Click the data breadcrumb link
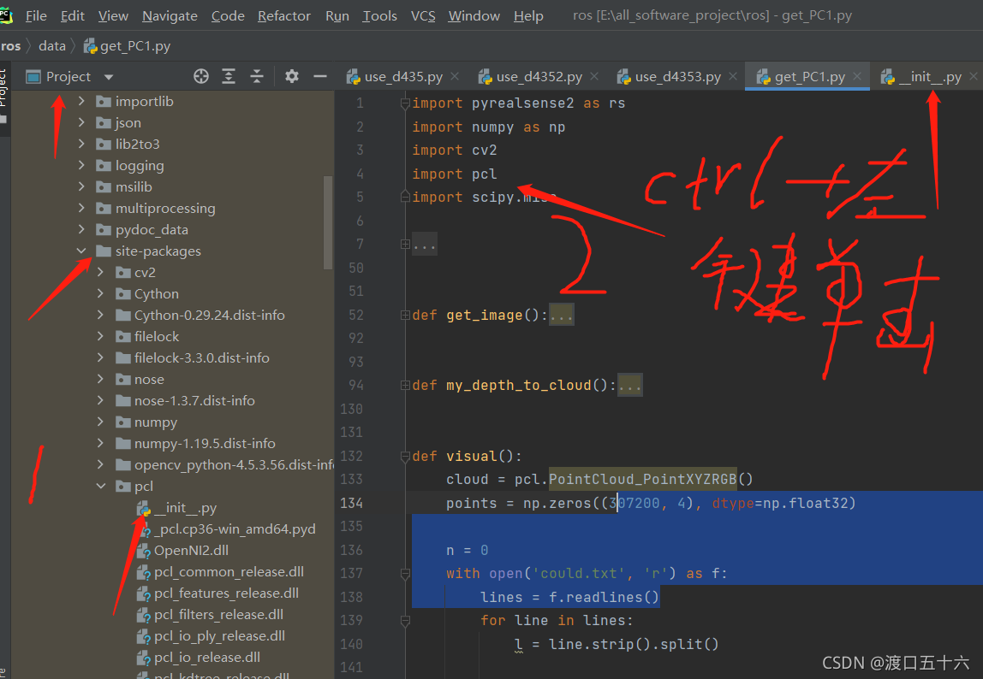983x679 pixels. [51, 45]
